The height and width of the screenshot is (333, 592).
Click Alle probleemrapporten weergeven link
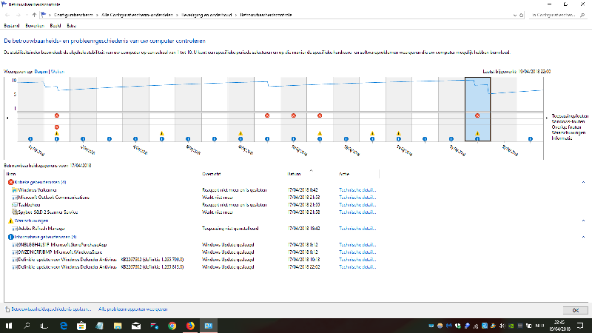tap(133, 309)
